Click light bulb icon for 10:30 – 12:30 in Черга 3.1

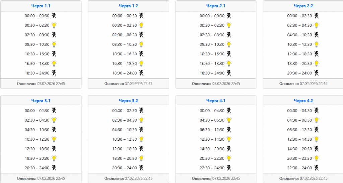[x=54, y=139]
